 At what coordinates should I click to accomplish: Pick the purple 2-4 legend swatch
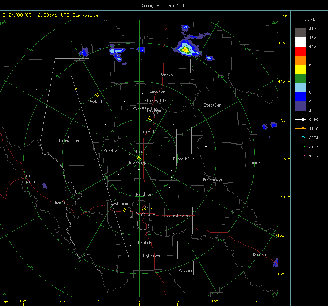pyautogui.click(x=300, y=106)
